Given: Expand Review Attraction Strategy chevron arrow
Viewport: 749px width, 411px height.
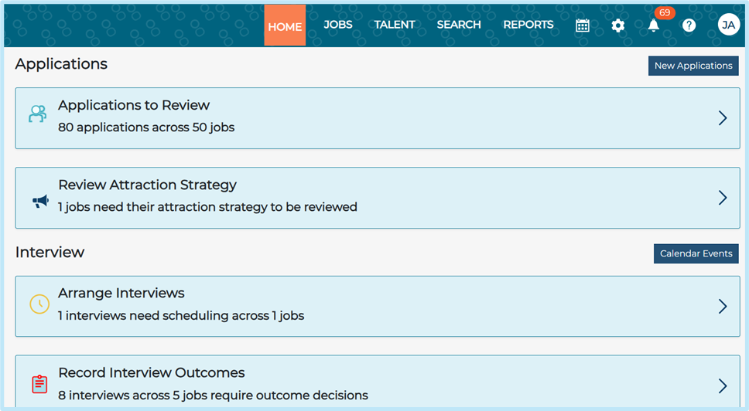Looking at the screenshot, I should coord(723,198).
